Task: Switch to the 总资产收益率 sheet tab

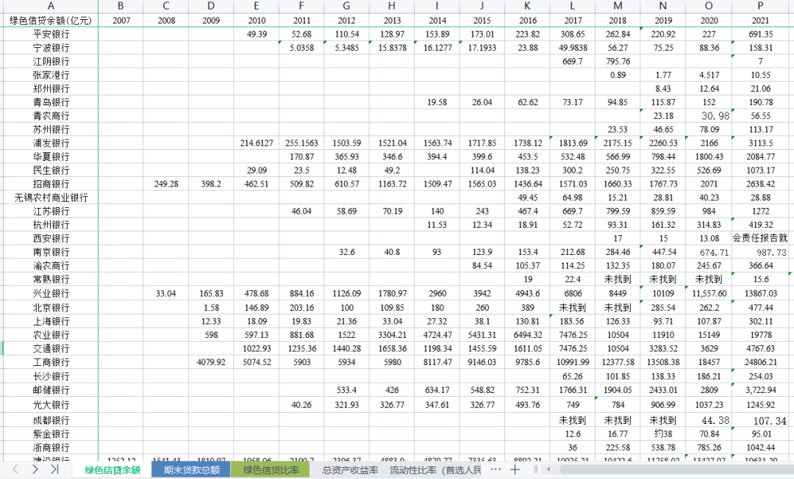Action: [x=350, y=470]
